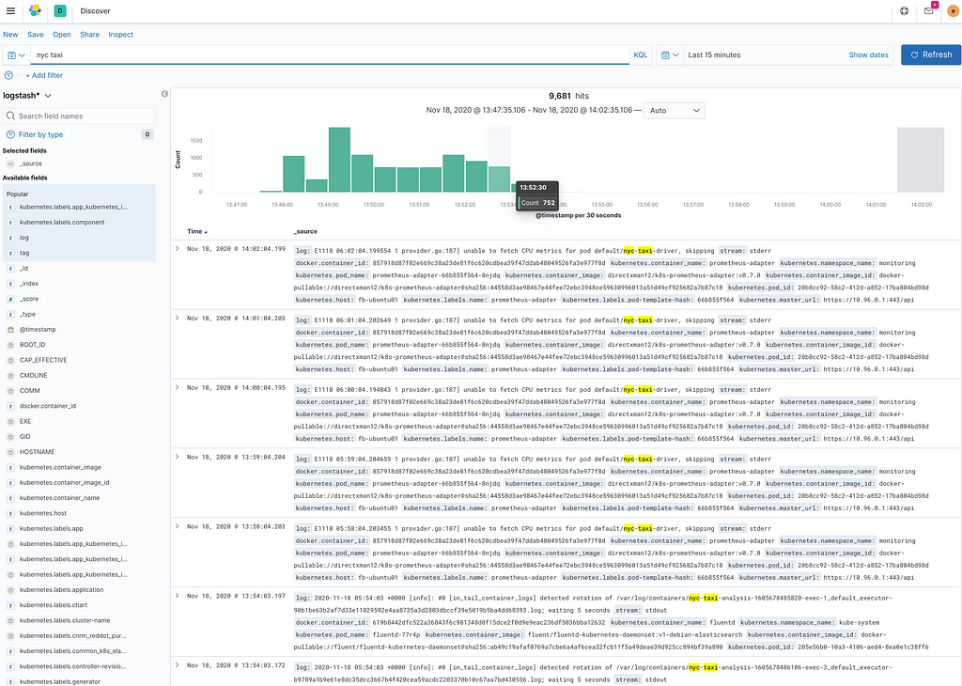
Task: Toggle the Time column sort order
Action: pos(197,231)
